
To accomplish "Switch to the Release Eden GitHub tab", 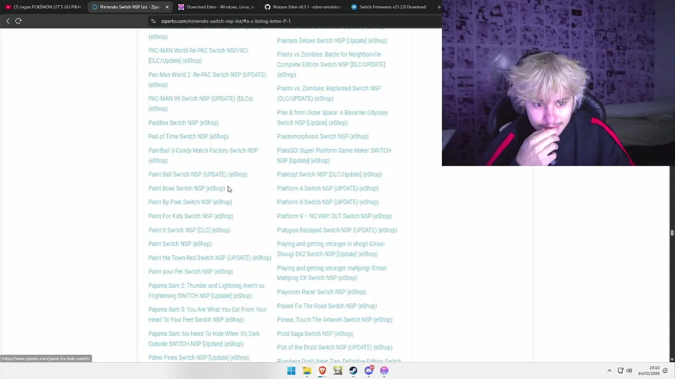I will pos(303,7).
